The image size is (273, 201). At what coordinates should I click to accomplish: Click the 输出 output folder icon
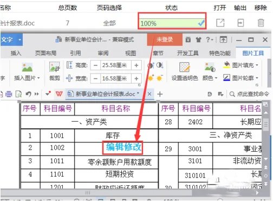pyautogui.click(x=240, y=23)
